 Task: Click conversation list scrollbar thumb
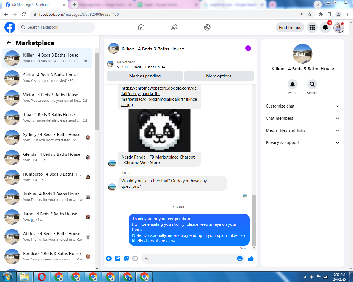[x=97, y=91]
